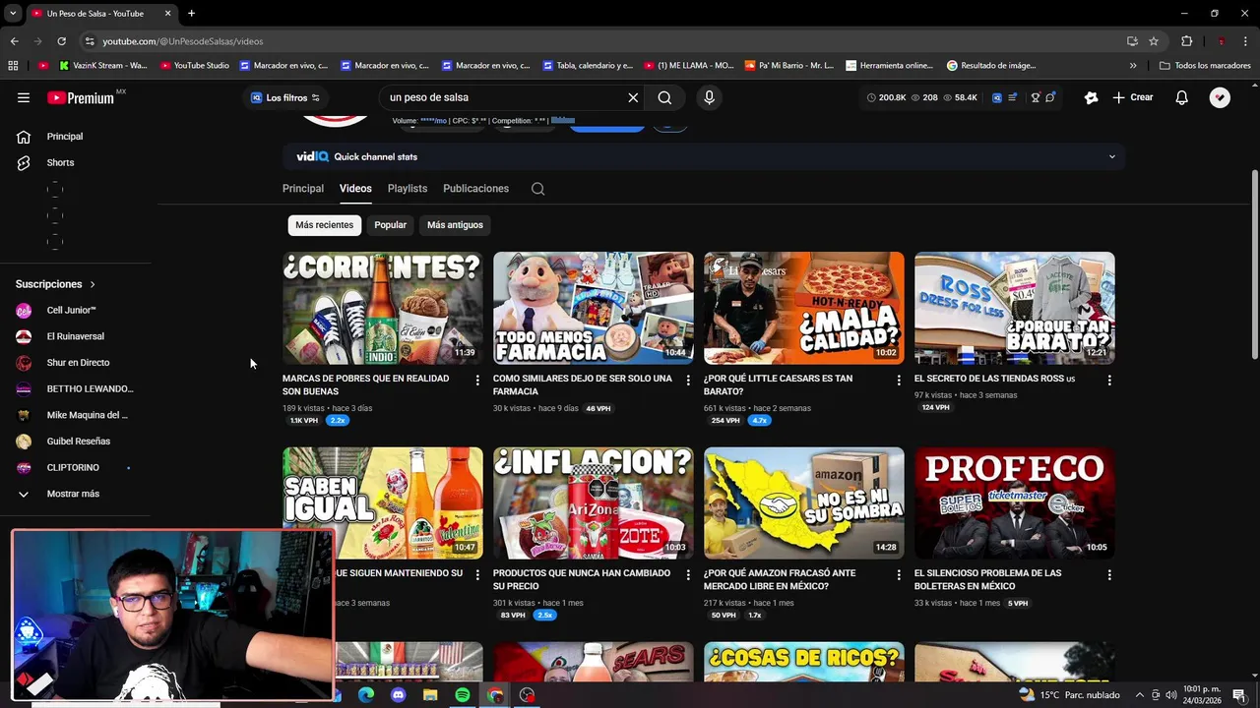Open the vidIQ chat bubble icon

pos(1050,97)
